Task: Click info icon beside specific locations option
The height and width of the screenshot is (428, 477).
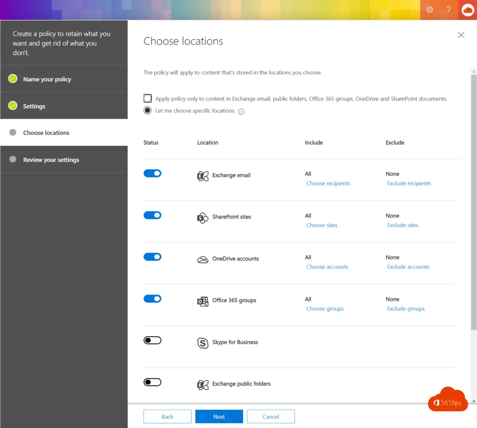Action: pos(241,112)
